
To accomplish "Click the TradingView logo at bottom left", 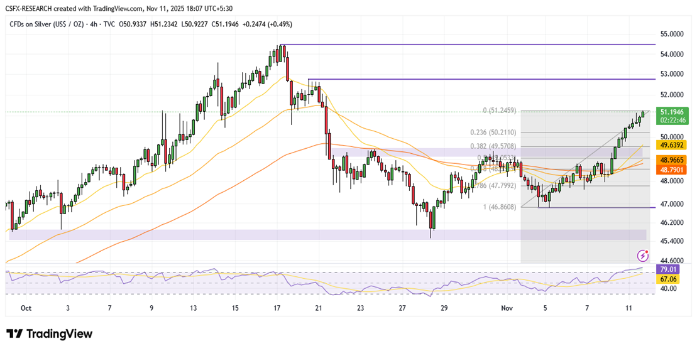I will pos(49,334).
